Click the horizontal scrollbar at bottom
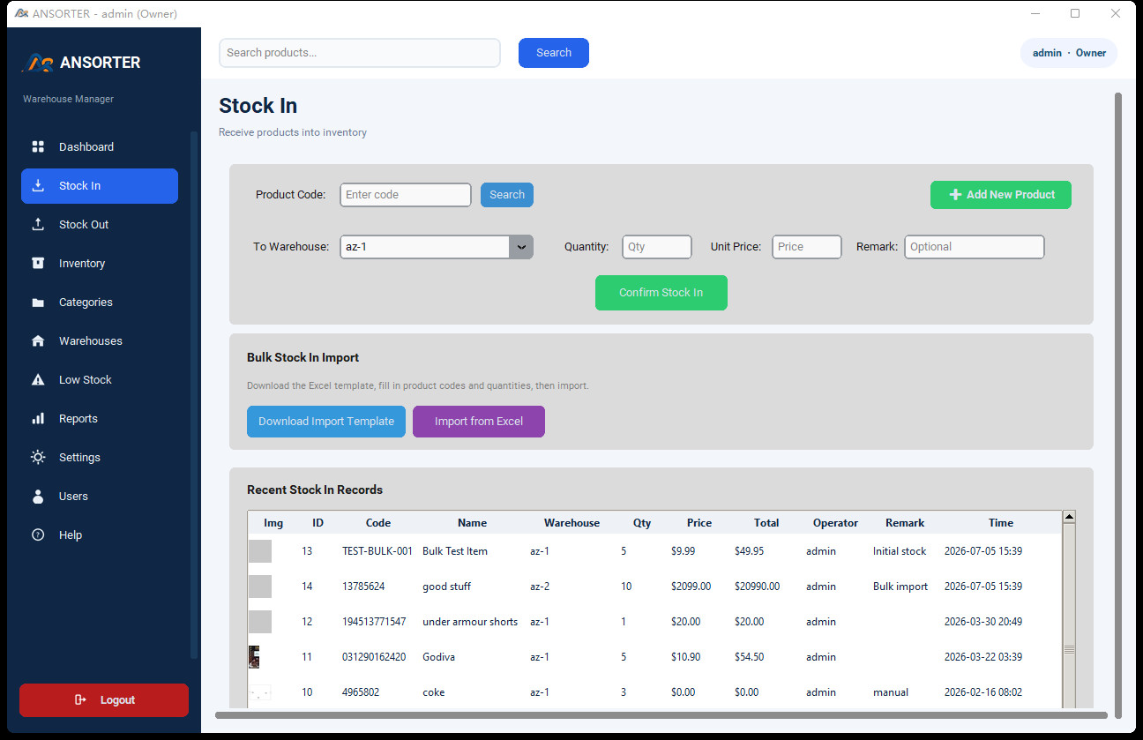This screenshot has width=1143, height=740. coord(661,715)
